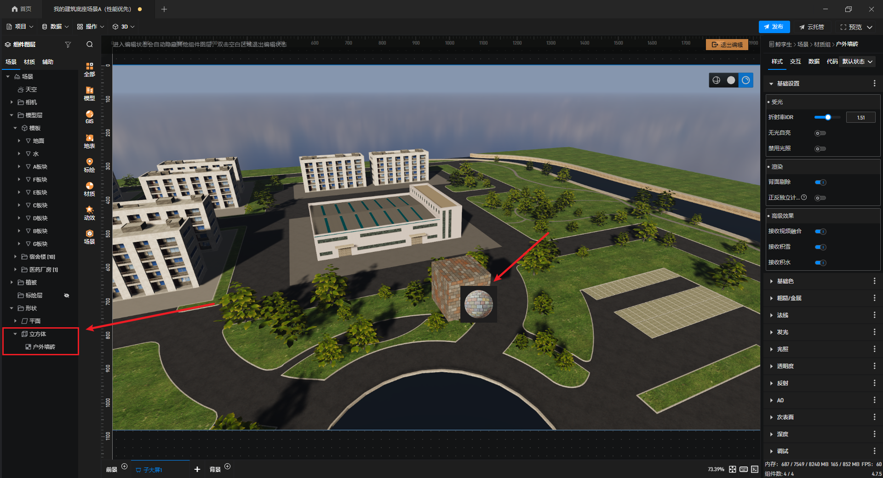883x478 pixels.
Task: Toggle 接收积水 switch
Action: pyautogui.click(x=820, y=263)
